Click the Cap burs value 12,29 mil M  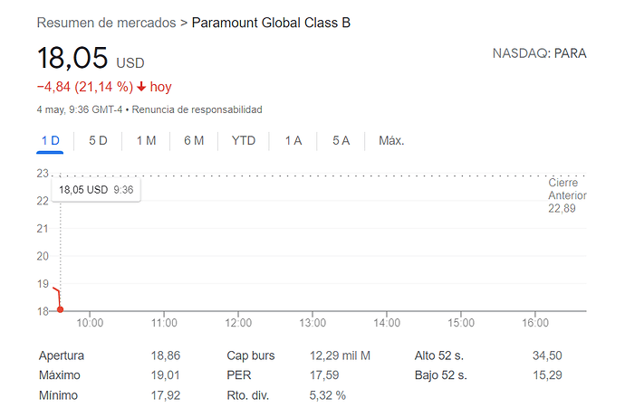point(340,355)
